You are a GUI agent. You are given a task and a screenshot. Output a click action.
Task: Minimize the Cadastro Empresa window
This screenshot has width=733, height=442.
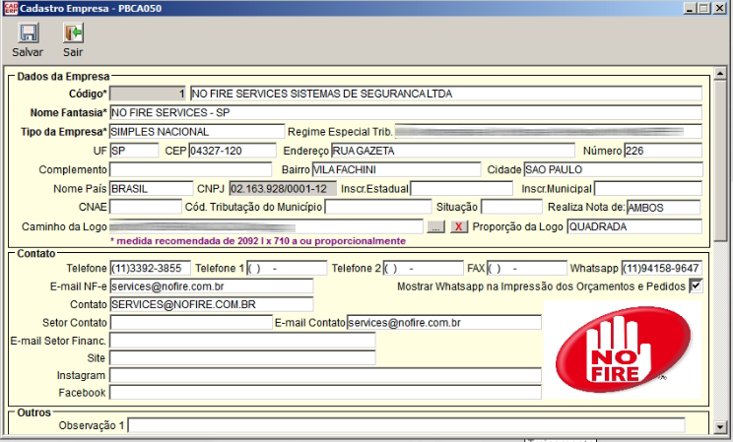tap(690, 9)
